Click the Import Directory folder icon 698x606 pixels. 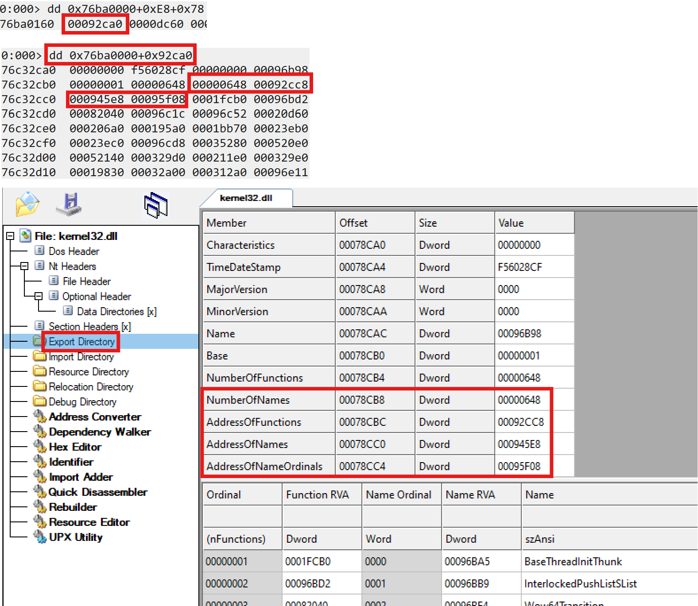tap(40, 356)
